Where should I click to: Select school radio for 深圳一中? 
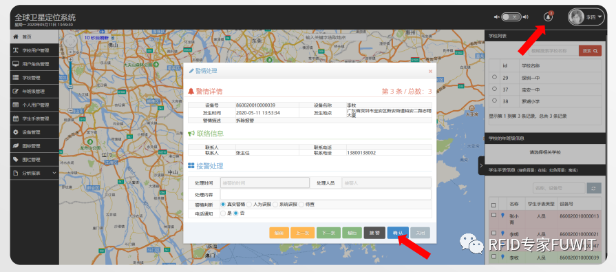pyautogui.click(x=494, y=77)
